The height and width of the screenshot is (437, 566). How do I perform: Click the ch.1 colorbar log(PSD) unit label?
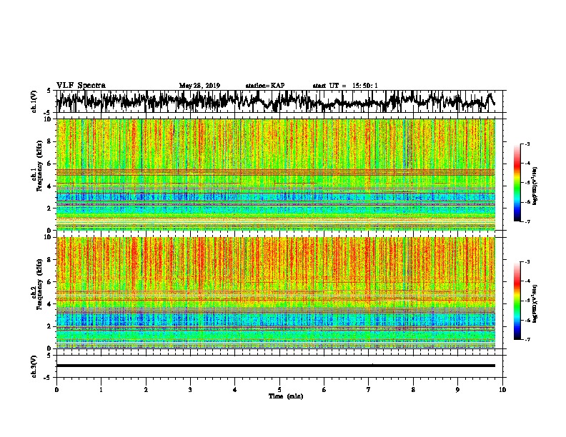coord(535,186)
